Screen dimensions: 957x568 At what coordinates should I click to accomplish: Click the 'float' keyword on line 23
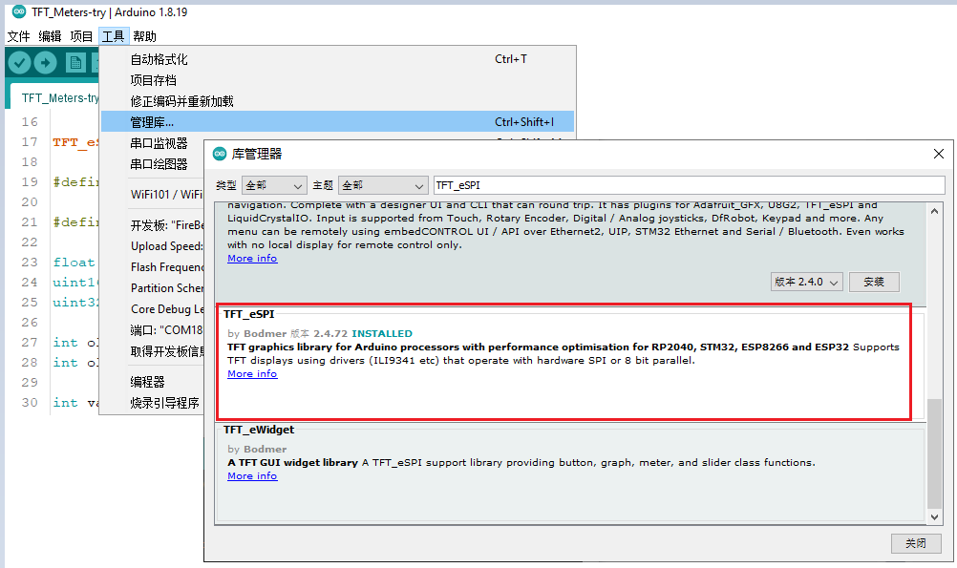click(x=74, y=263)
